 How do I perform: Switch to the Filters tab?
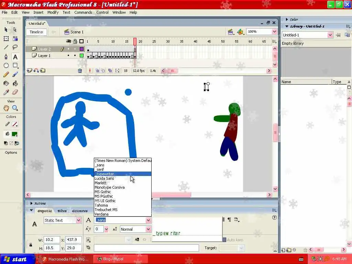[x=62, y=211]
